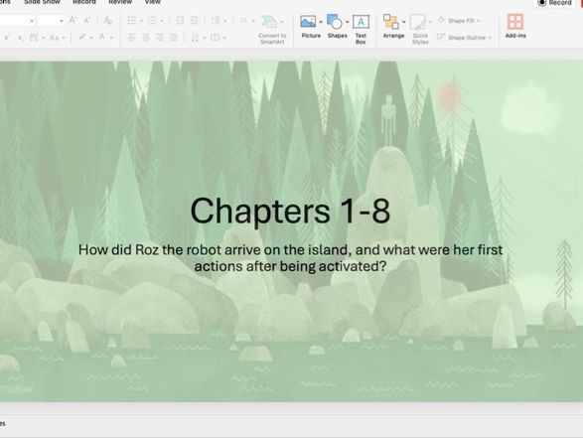
Task: Open Shape Outline options
Action: 465,37
